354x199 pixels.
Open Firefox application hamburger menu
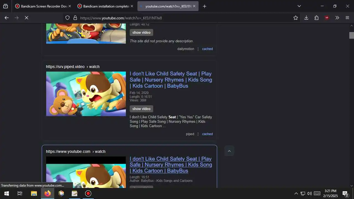point(347,18)
